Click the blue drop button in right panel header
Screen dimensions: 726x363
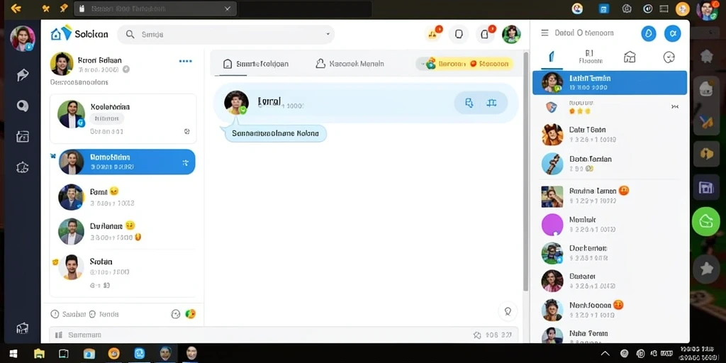point(648,33)
